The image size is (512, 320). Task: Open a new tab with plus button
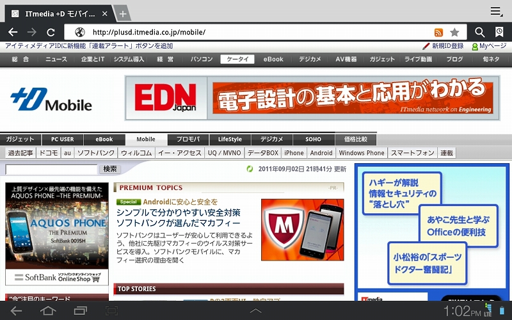[x=123, y=14]
